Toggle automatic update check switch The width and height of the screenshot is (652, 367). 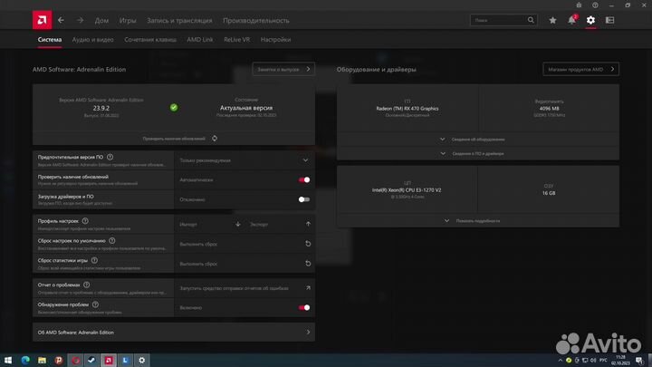coord(304,179)
